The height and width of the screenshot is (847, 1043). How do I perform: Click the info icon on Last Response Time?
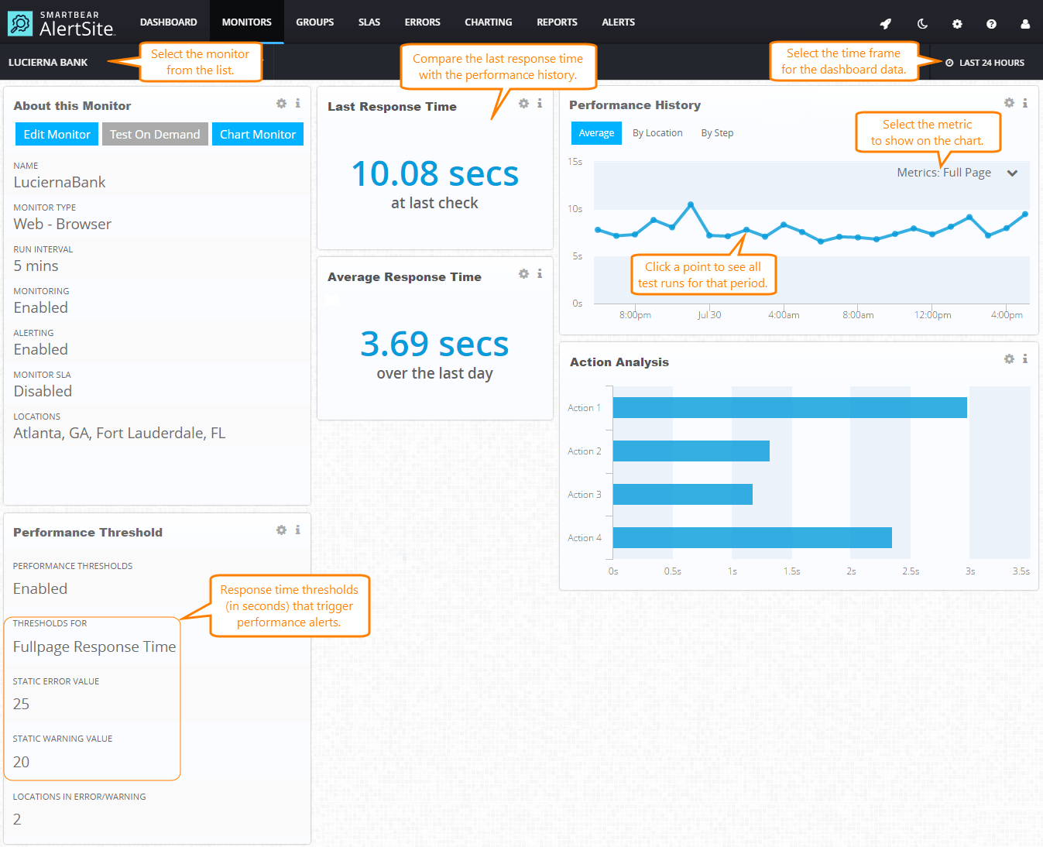540,103
